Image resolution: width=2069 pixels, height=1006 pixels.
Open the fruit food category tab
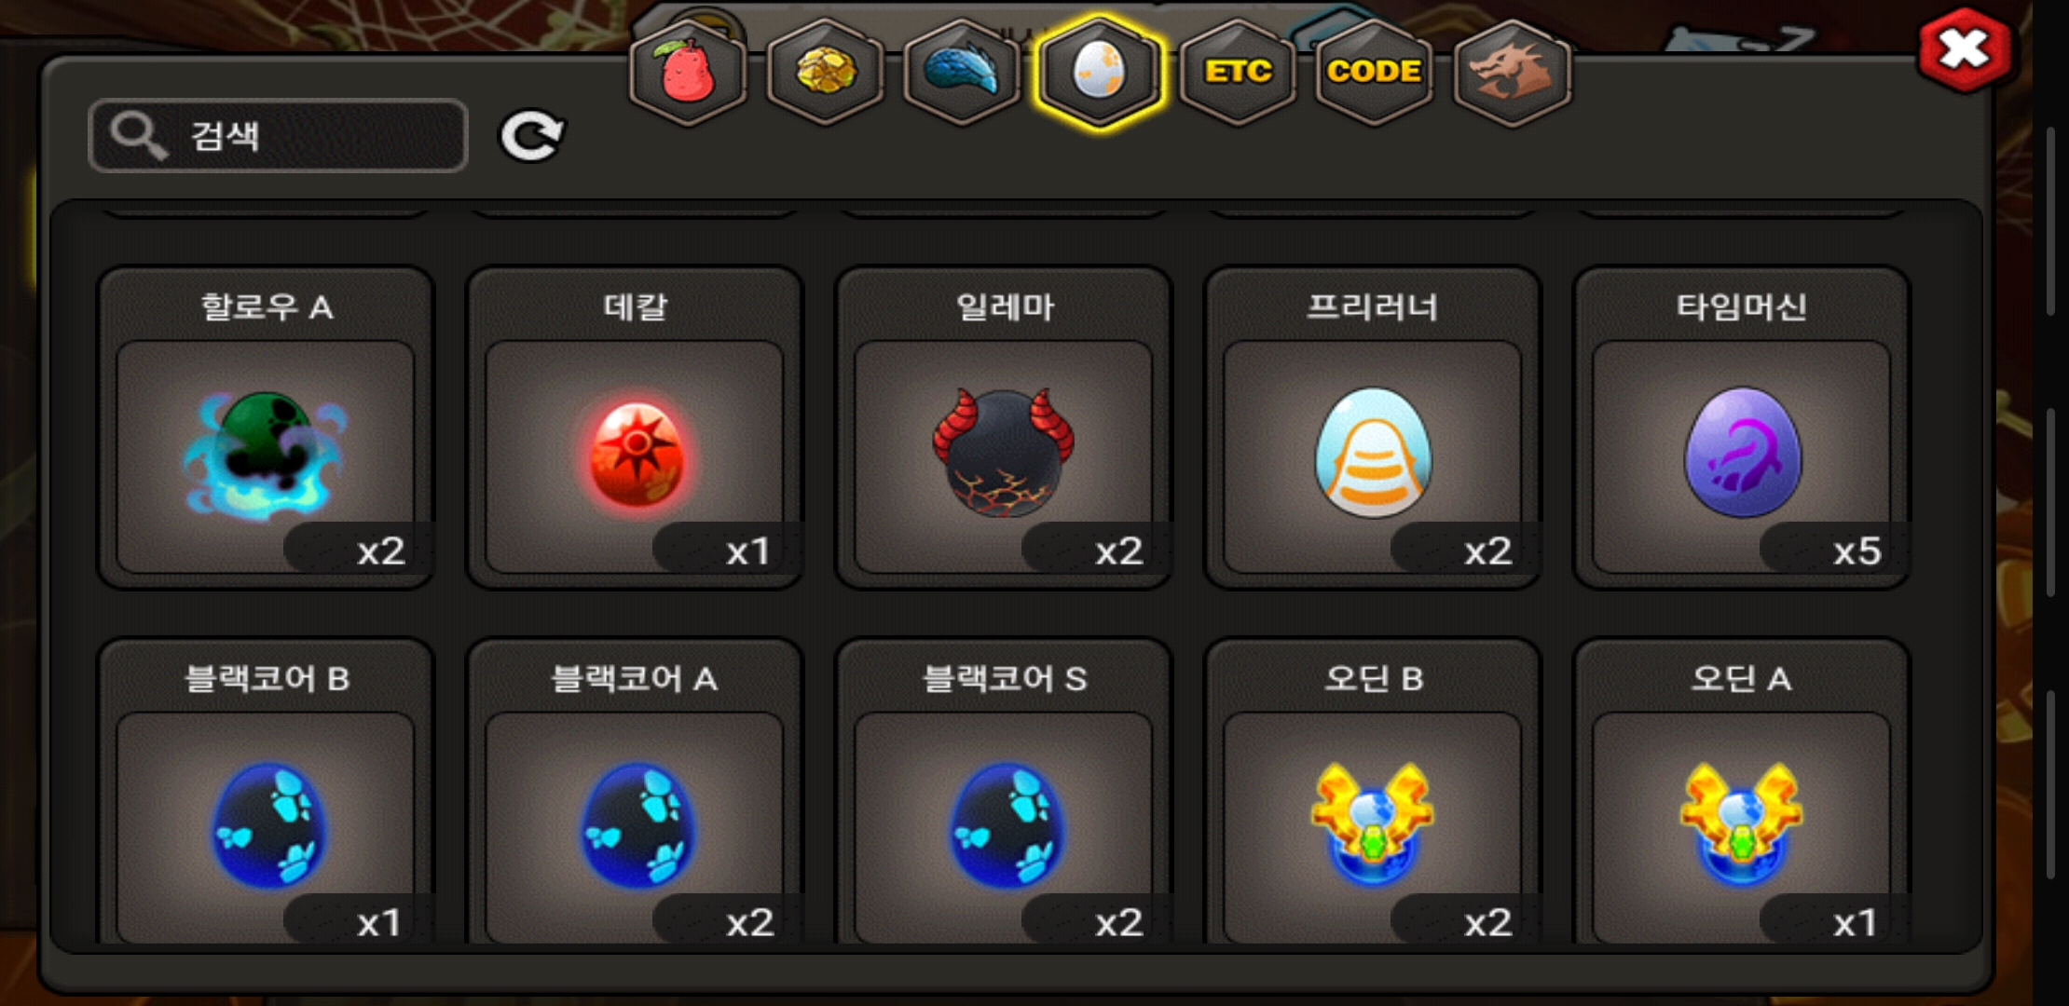[688, 72]
